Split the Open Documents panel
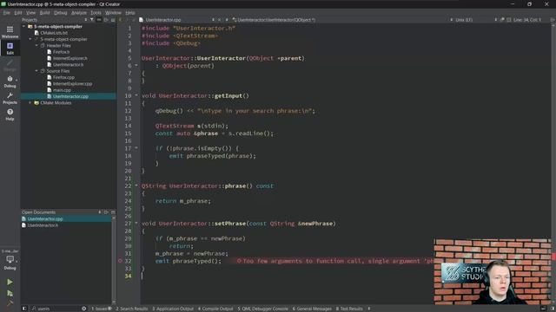This screenshot has height=312, width=556. (x=106, y=212)
